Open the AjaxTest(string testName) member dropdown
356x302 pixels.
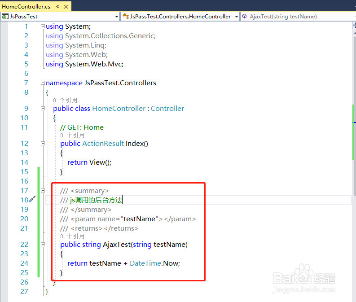tap(298, 17)
